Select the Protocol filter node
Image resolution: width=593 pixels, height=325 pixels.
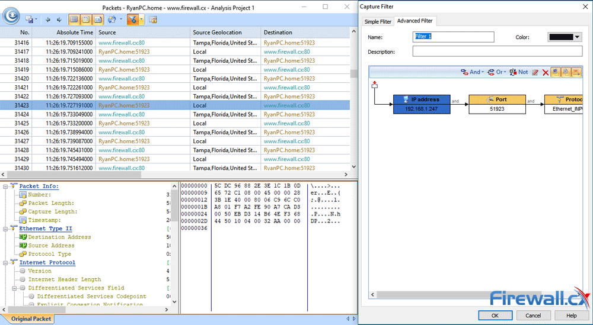click(563, 104)
